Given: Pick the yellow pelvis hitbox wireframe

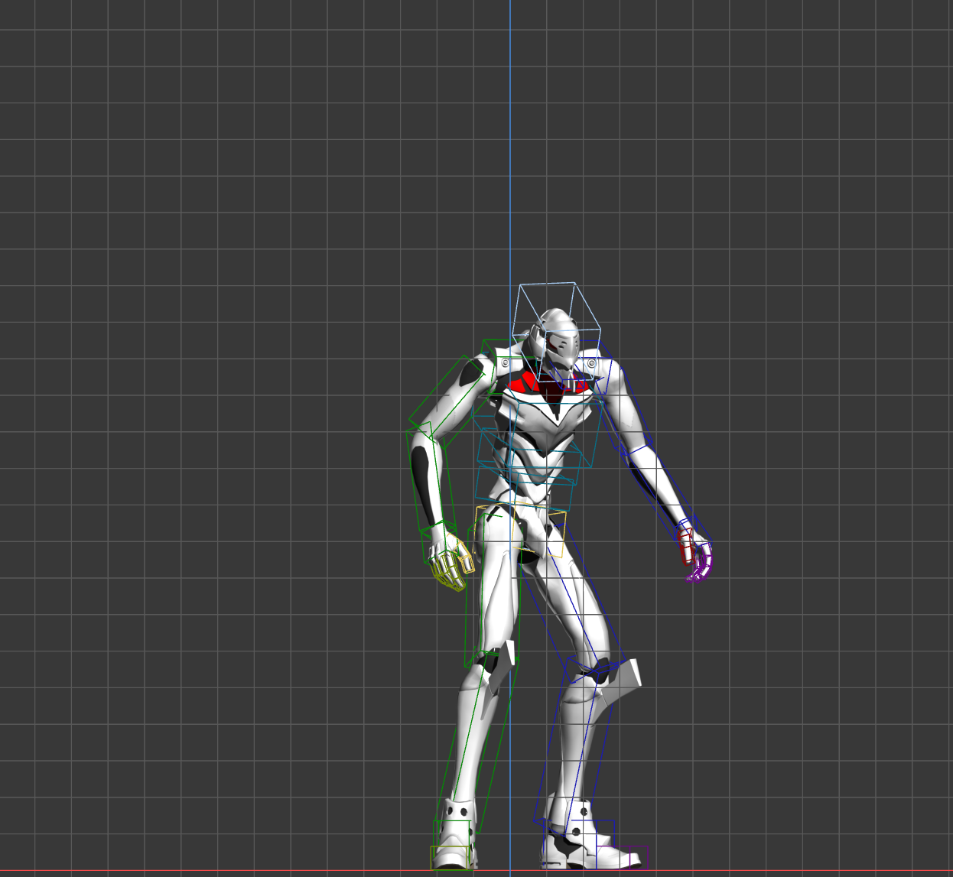Looking at the screenshot, I should (520, 529).
